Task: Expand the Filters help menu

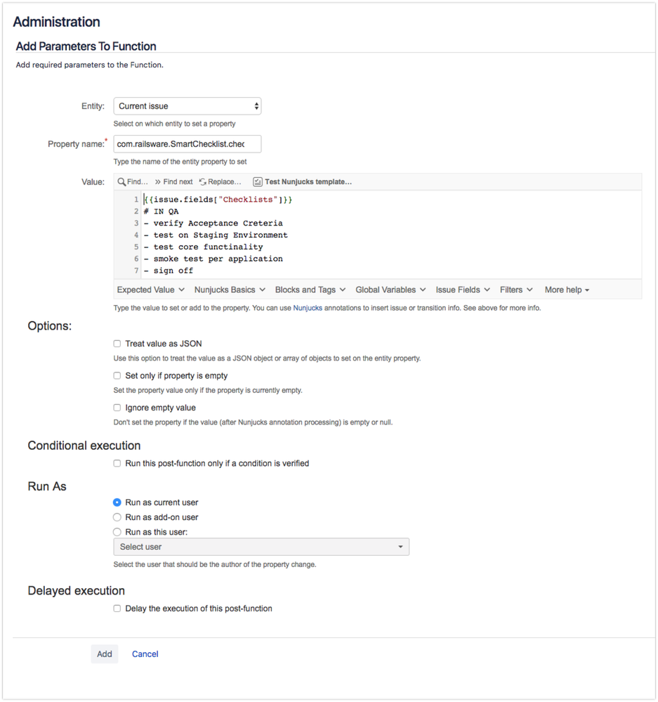Action: 516,290
